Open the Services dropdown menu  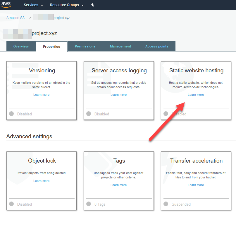point(33,5)
